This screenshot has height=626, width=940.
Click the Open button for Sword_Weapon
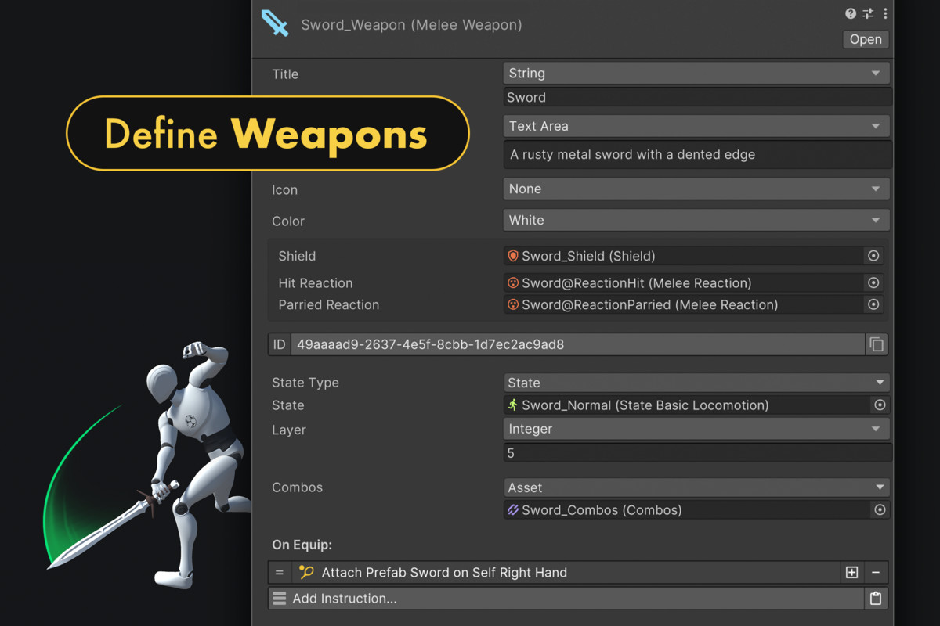tap(865, 39)
